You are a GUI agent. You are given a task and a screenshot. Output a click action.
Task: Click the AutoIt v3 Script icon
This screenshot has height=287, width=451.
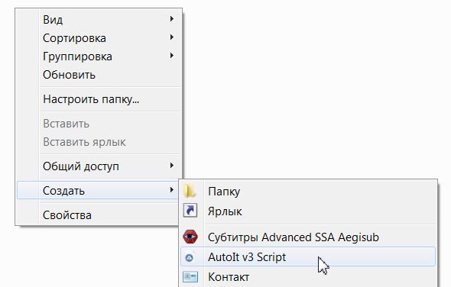pos(190,257)
